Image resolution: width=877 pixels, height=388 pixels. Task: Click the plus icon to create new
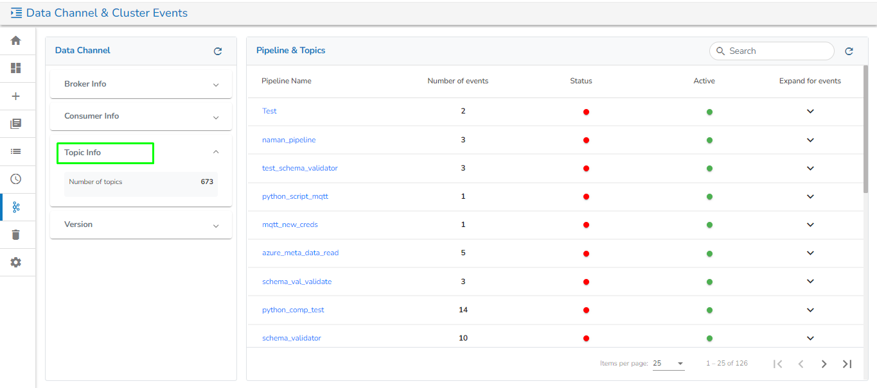pyautogui.click(x=16, y=96)
